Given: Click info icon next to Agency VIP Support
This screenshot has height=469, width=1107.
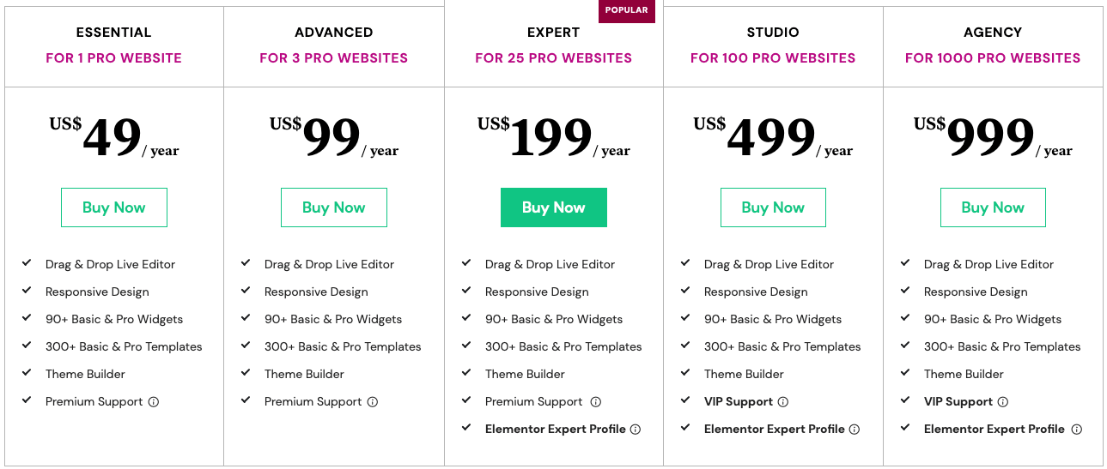Looking at the screenshot, I should point(1003,401).
